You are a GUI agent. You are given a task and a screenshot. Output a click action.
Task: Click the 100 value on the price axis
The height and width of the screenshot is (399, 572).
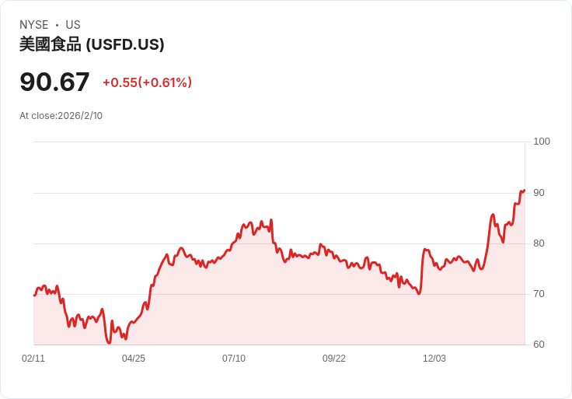(542, 142)
